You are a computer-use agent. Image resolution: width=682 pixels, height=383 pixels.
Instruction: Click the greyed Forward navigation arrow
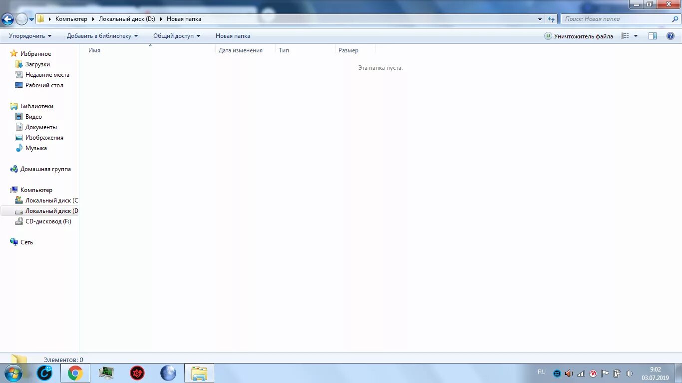[21, 19]
